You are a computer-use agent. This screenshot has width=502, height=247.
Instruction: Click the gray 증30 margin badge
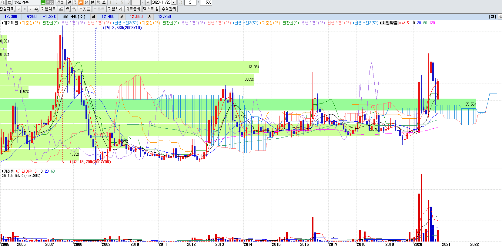point(50,2)
